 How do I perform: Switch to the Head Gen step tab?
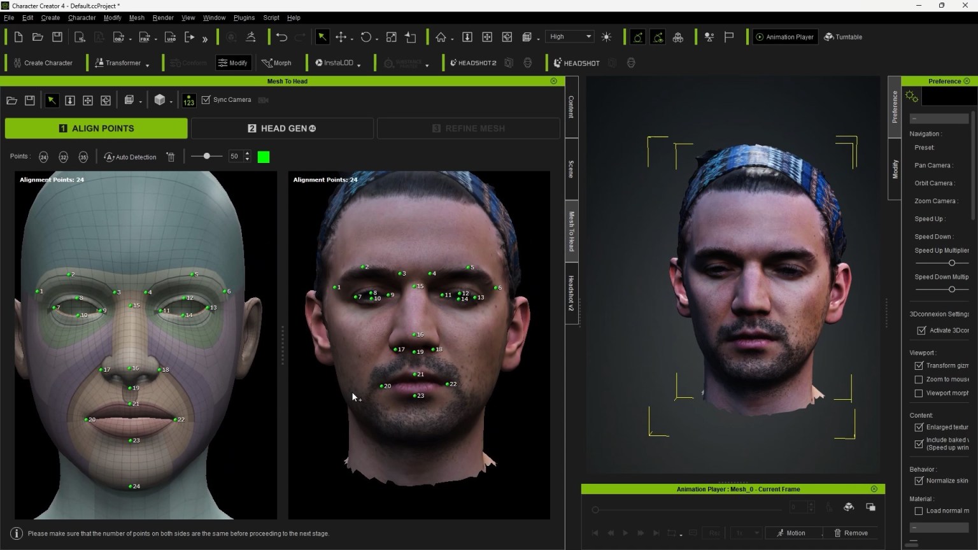click(x=282, y=129)
